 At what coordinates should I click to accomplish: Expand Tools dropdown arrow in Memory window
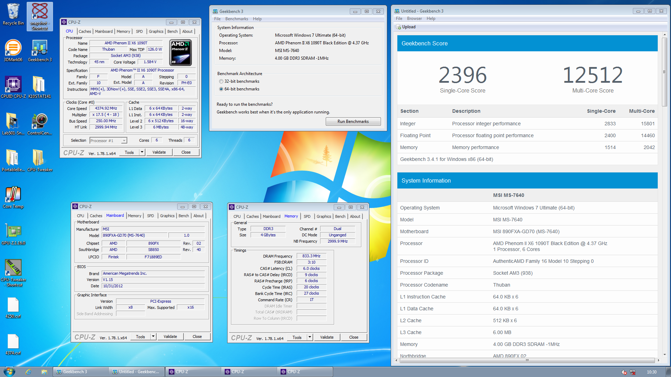click(x=310, y=337)
